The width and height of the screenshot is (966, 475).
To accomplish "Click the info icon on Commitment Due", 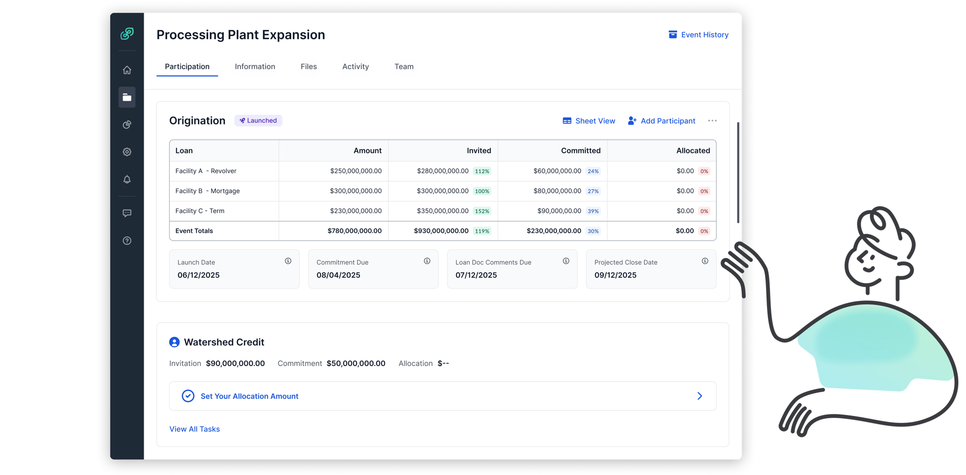I will tap(427, 261).
